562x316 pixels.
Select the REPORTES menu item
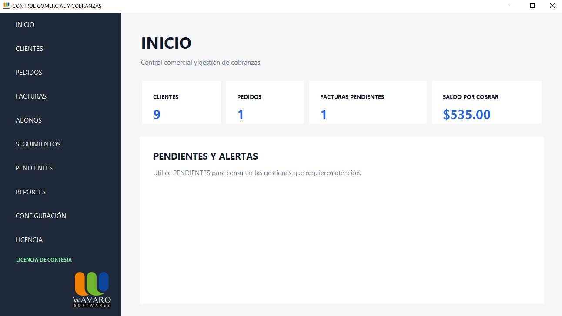[30, 192]
